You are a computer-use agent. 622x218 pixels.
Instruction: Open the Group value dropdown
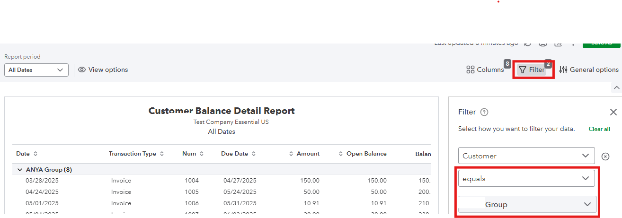click(x=527, y=204)
